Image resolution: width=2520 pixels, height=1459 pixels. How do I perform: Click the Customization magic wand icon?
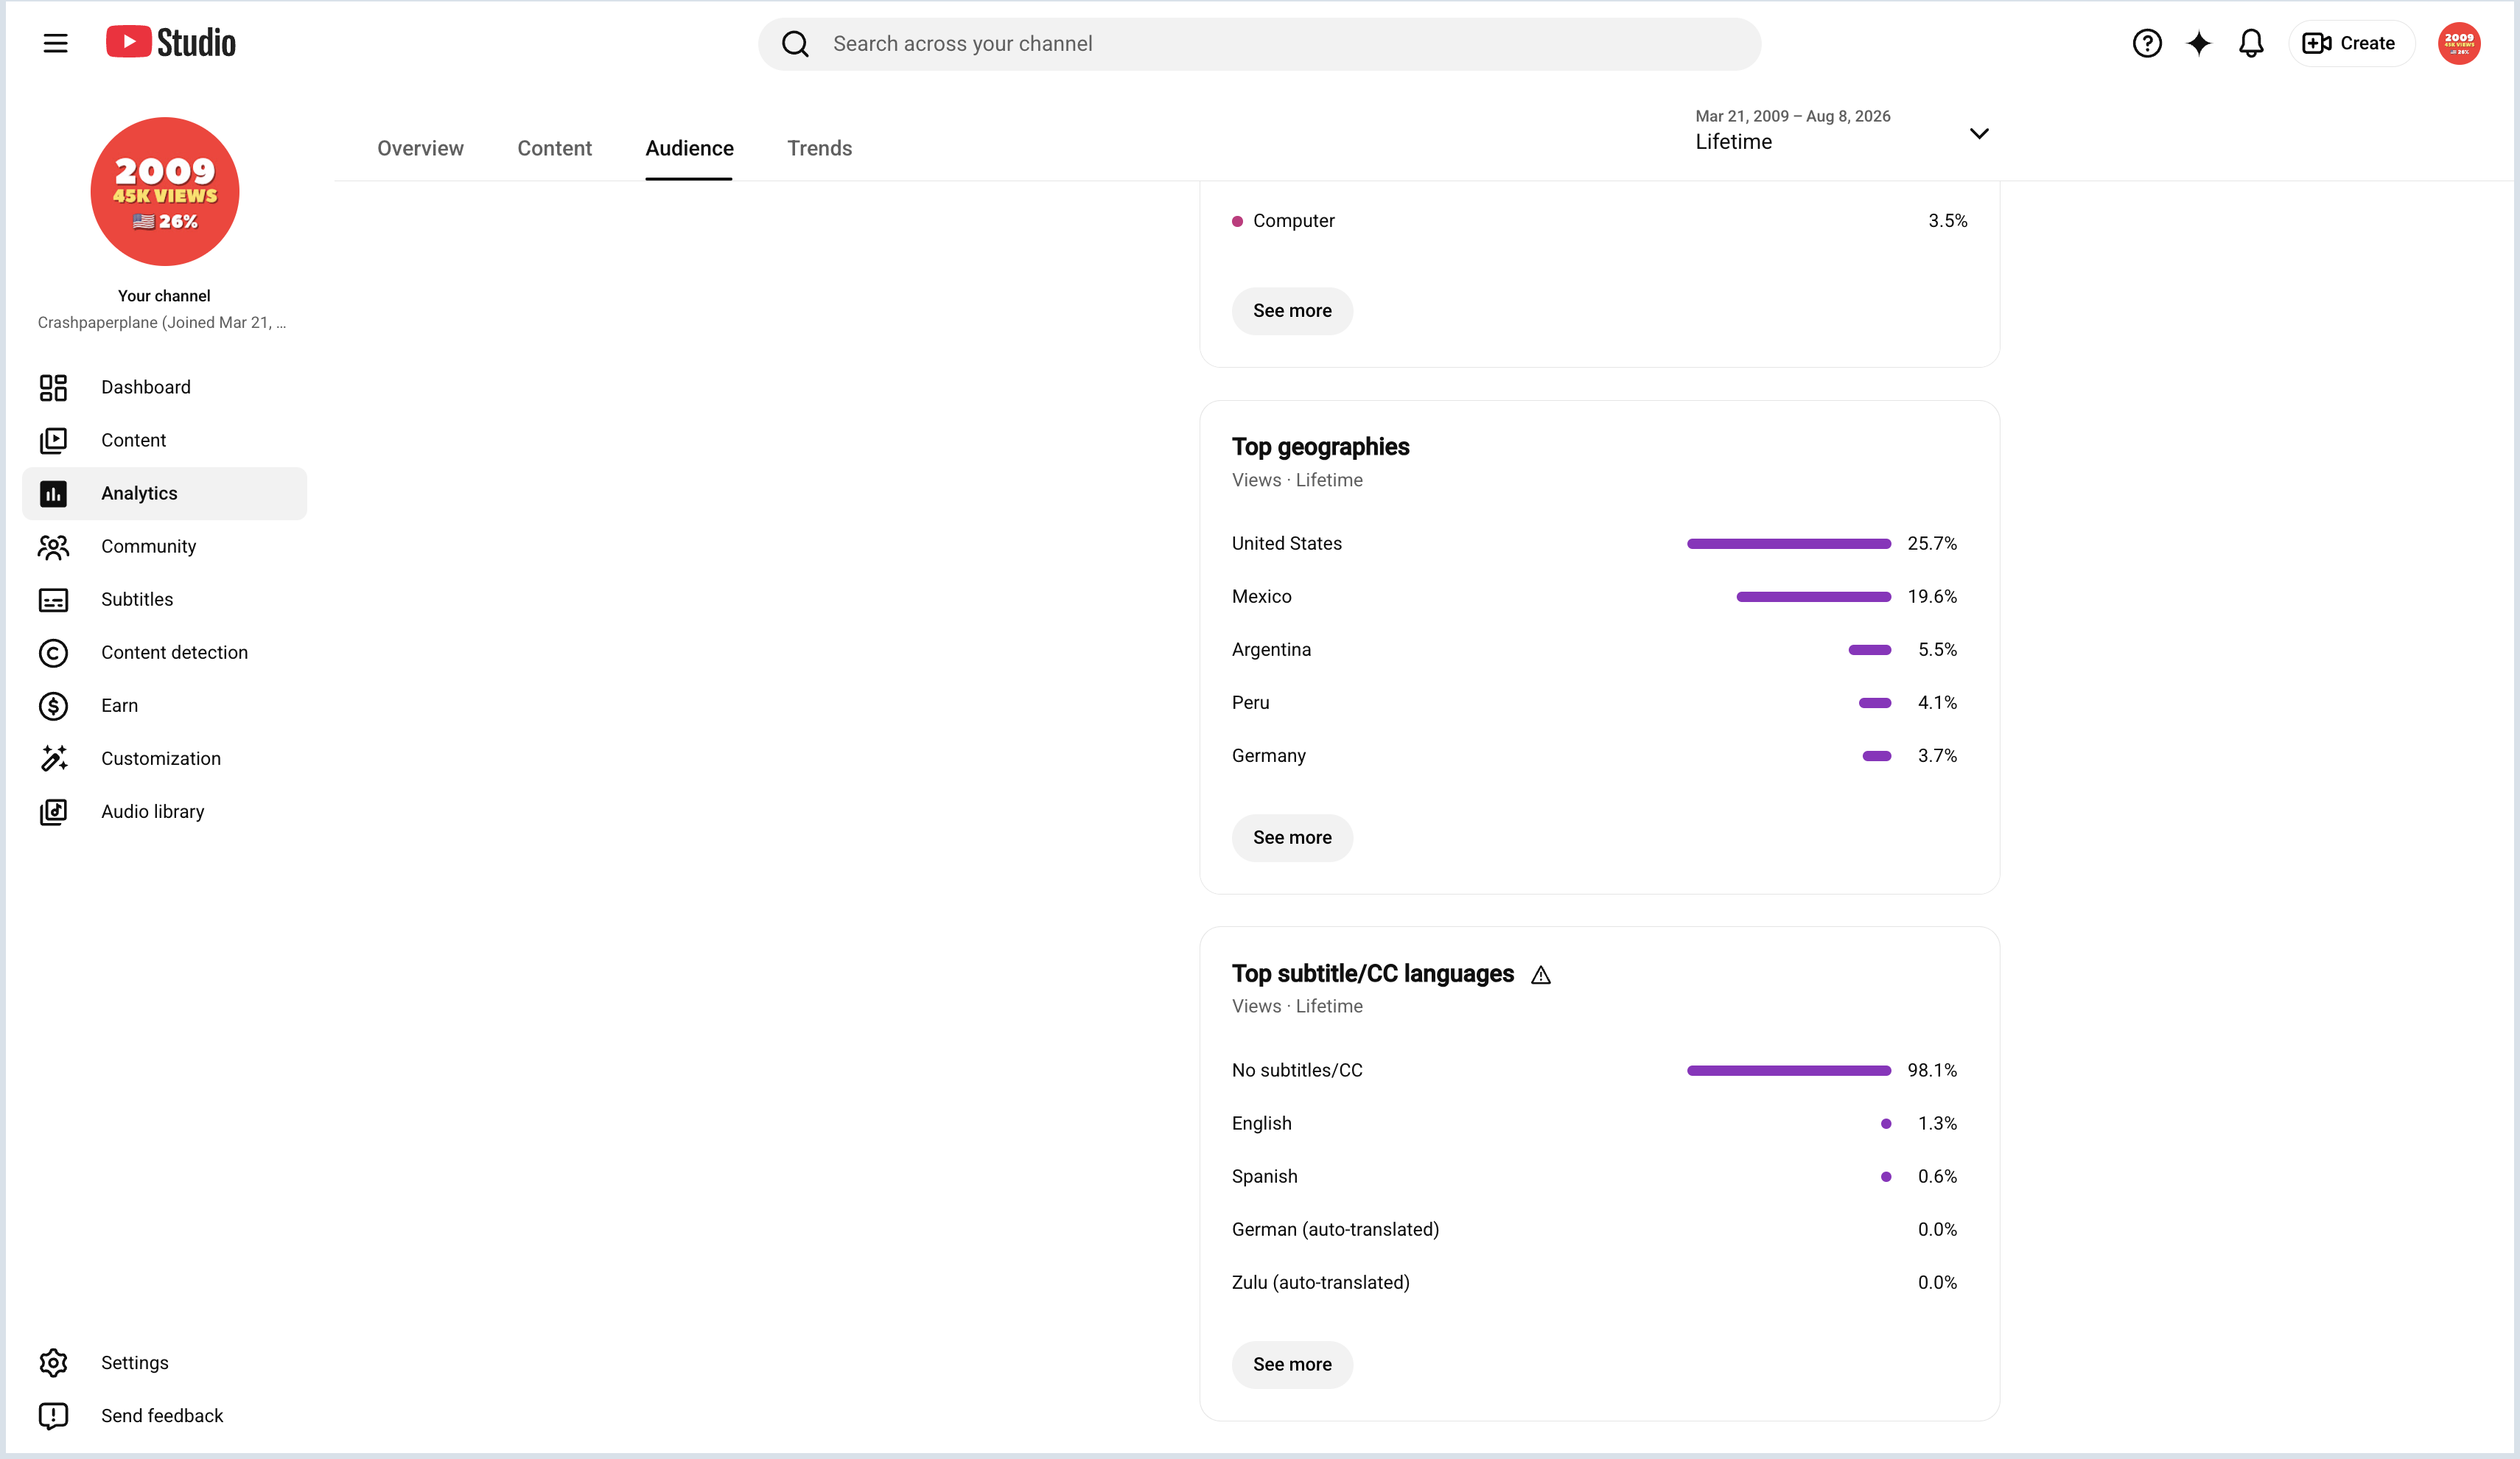(x=53, y=758)
